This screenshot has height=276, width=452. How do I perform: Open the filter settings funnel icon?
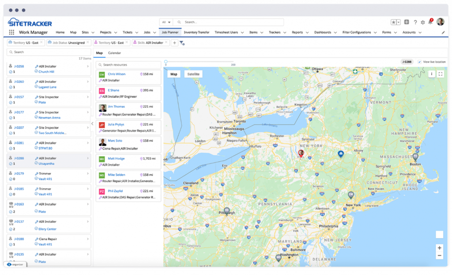coord(182,43)
